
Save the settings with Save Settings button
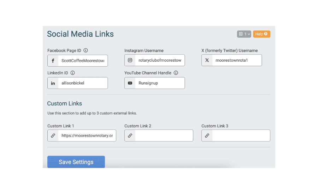(76, 162)
